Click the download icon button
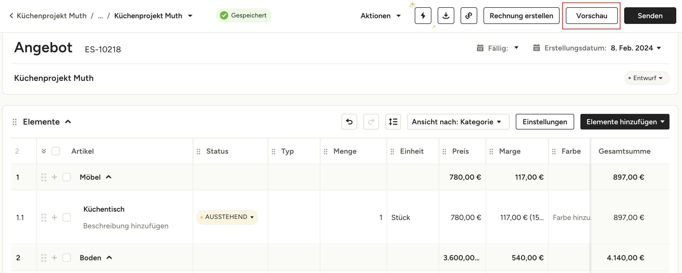Image resolution: width=682 pixels, height=273 pixels. [x=446, y=16]
